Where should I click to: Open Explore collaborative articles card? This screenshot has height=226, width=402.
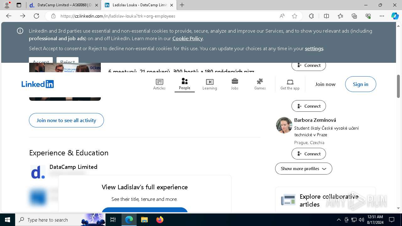tap(325, 200)
